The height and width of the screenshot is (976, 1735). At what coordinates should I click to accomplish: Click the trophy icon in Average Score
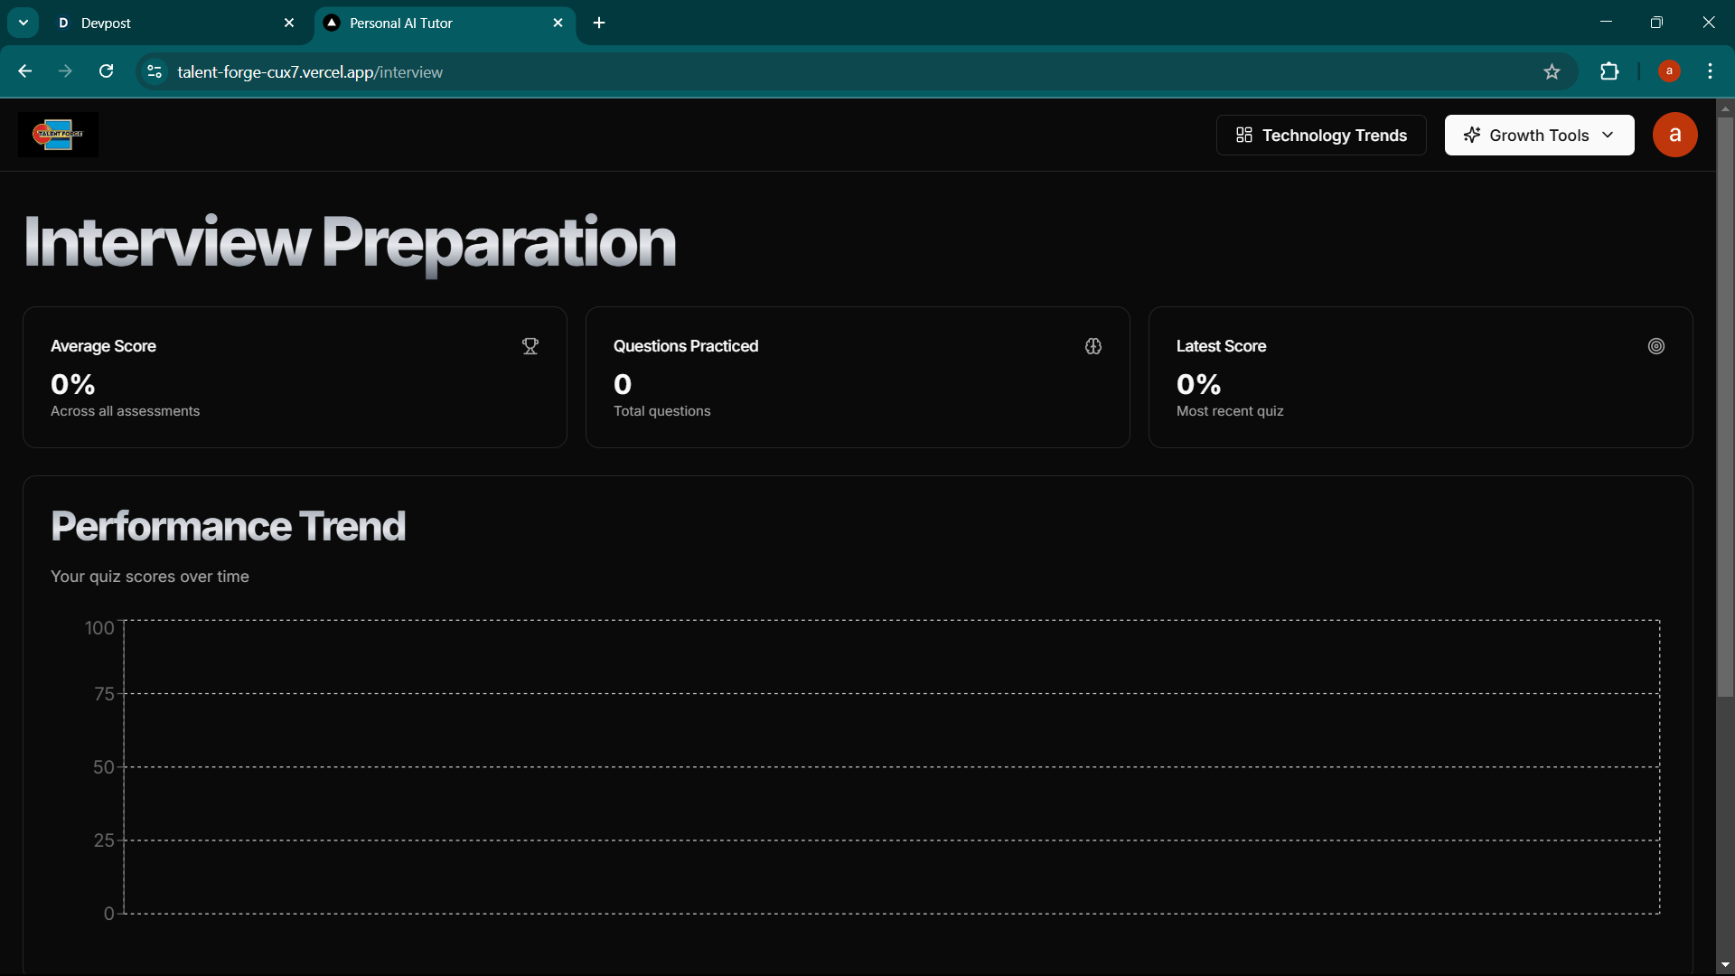coord(530,346)
